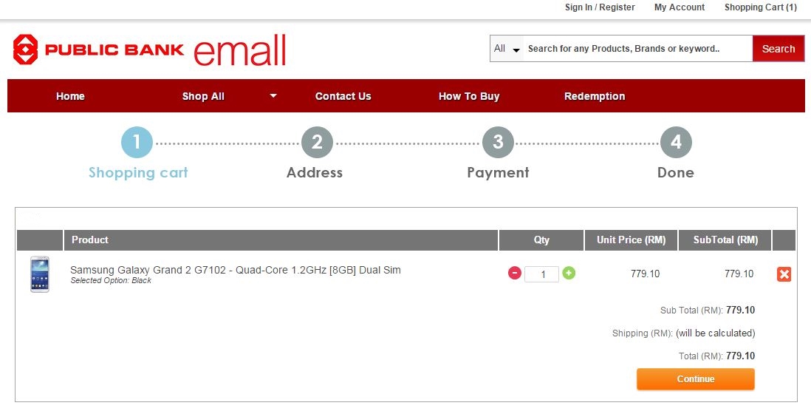
Task: Open the My Account link
Action: (680, 7)
